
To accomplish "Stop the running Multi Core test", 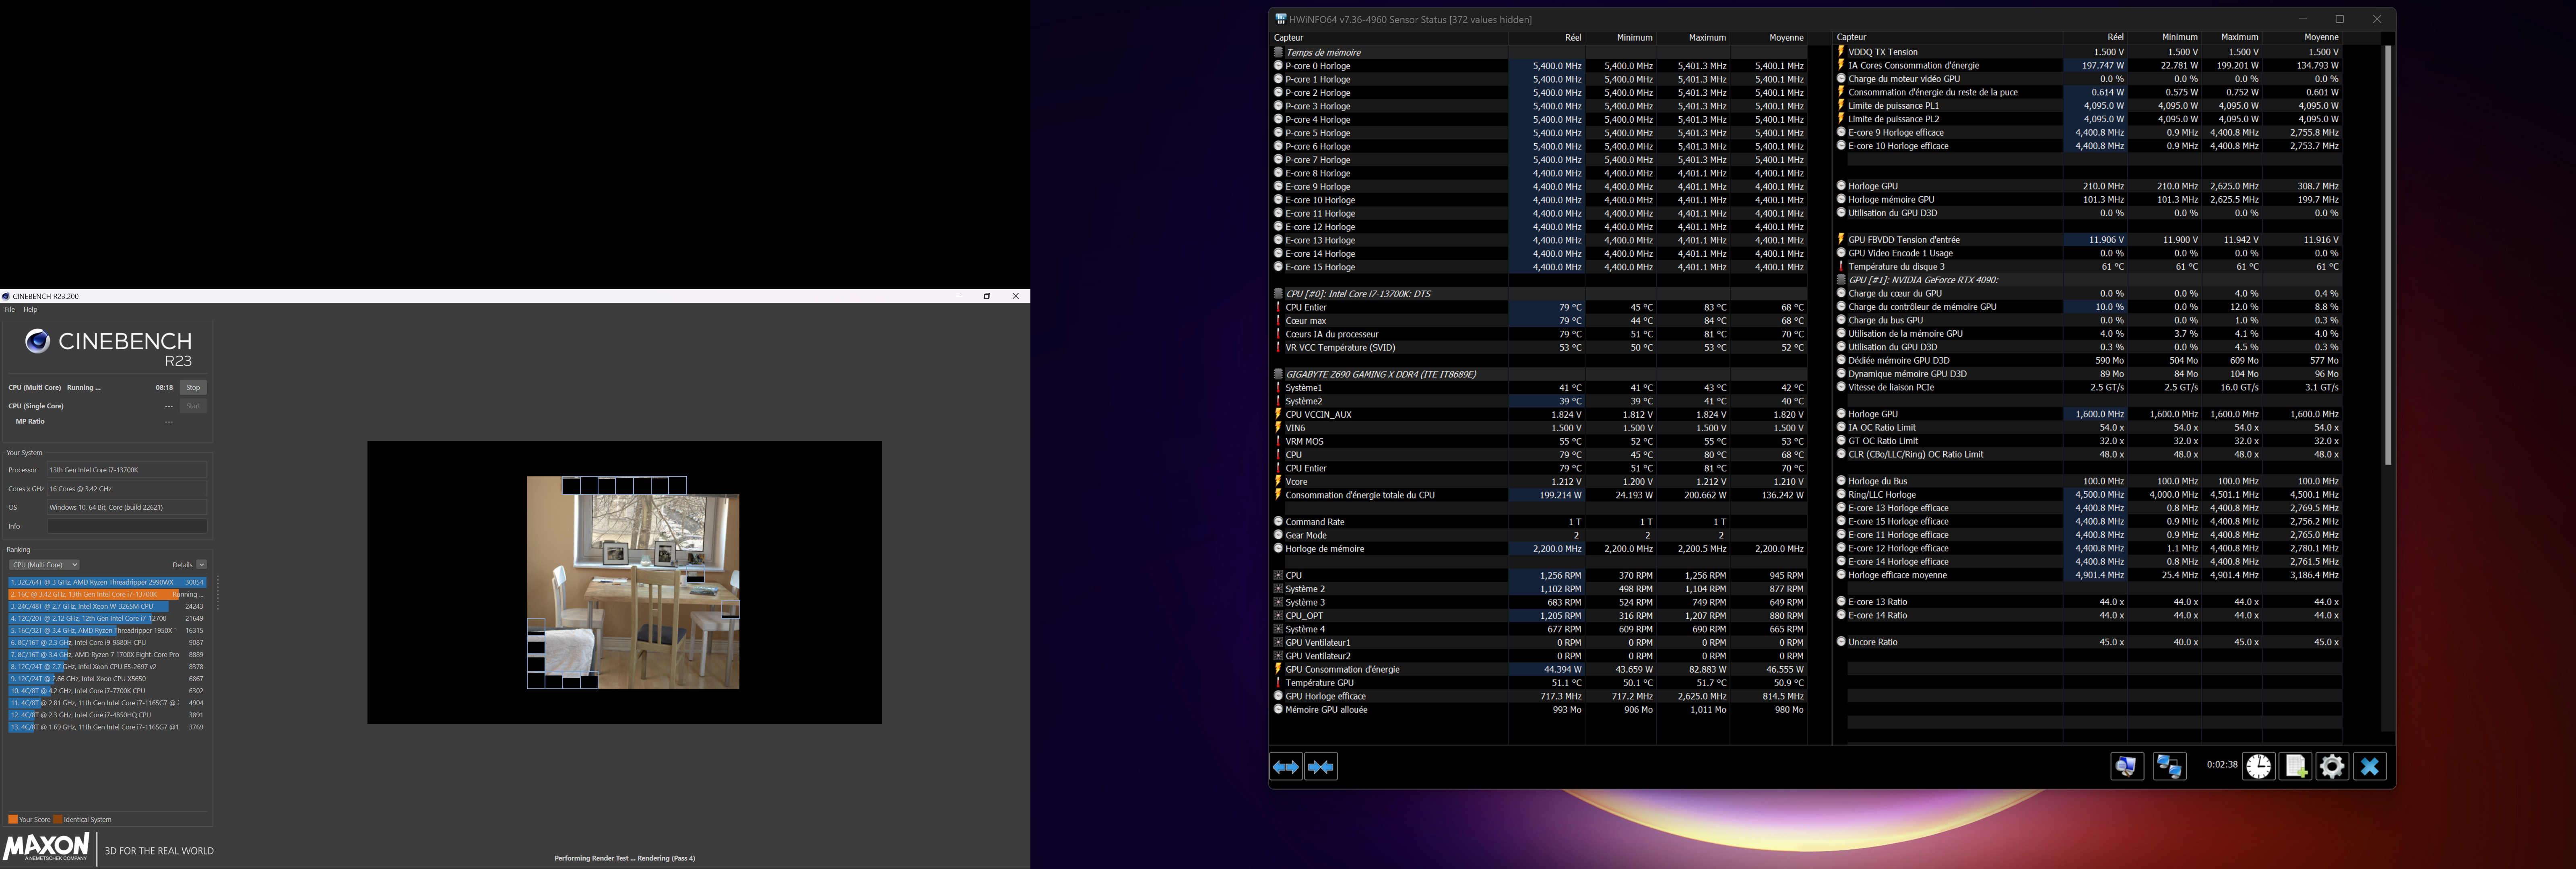I will coord(193,388).
